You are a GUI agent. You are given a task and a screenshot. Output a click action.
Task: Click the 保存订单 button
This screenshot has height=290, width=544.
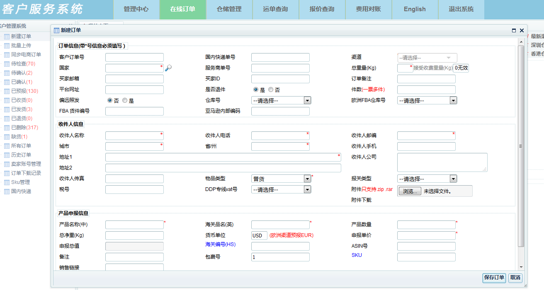[494, 278]
